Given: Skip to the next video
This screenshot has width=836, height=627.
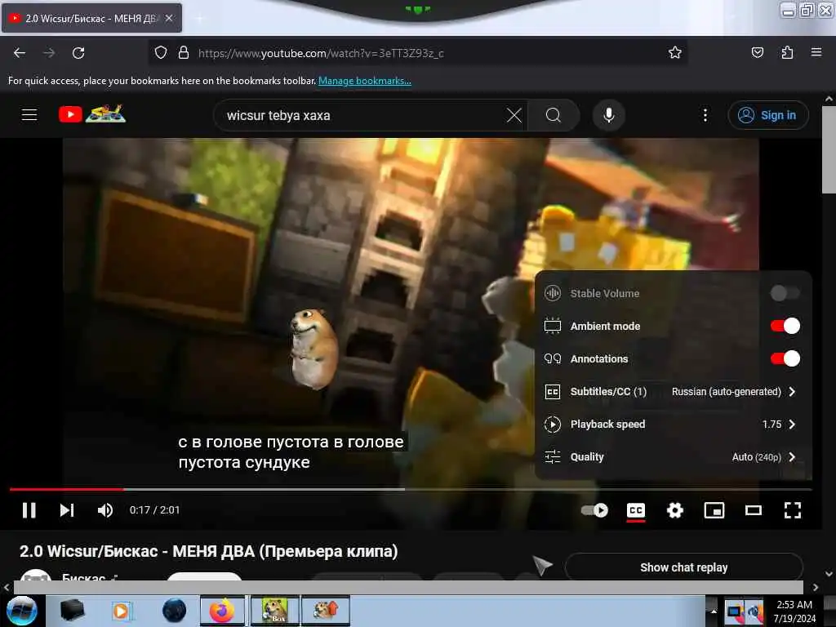Looking at the screenshot, I should 67,510.
